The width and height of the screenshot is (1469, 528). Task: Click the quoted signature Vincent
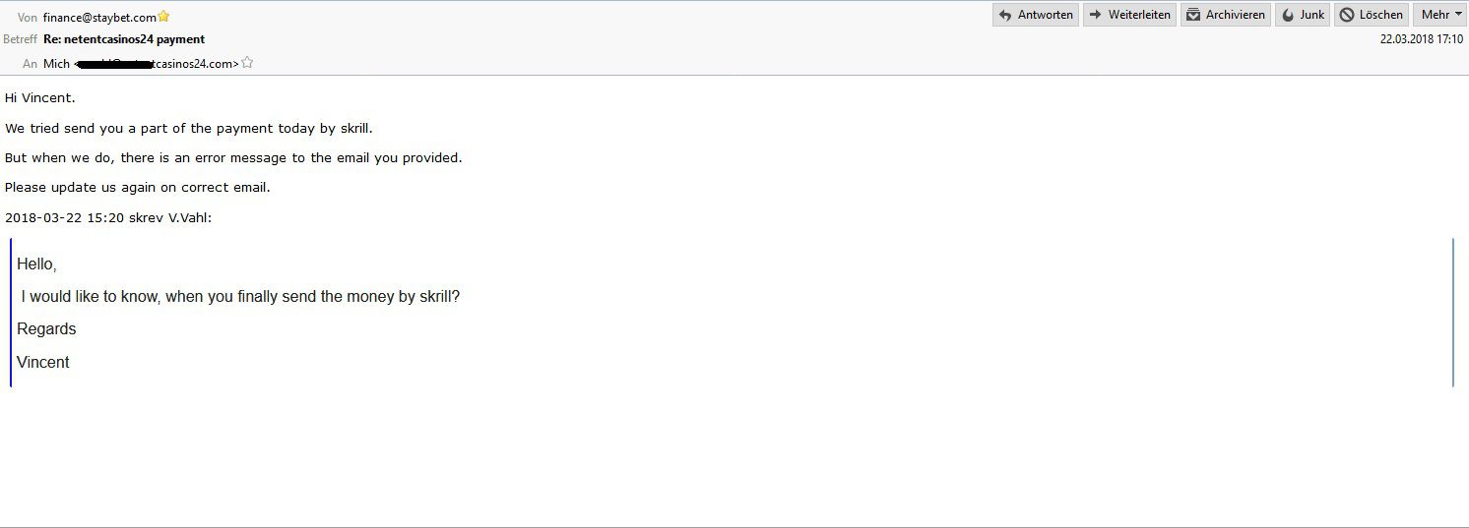[x=43, y=363]
